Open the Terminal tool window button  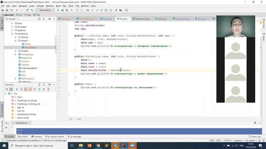[x=37, y=137]
